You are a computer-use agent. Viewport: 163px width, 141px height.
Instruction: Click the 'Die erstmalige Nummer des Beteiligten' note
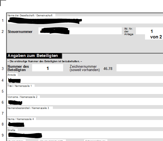[45, 61]
